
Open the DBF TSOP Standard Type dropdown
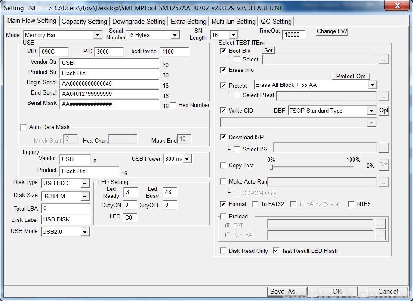point(371,111)
